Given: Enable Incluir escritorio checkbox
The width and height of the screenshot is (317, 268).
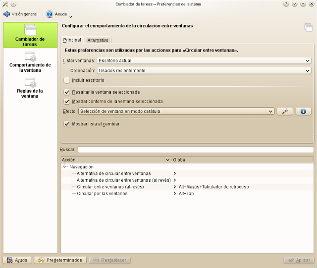Looking at the screenshot, I should (x=67, y=80).
